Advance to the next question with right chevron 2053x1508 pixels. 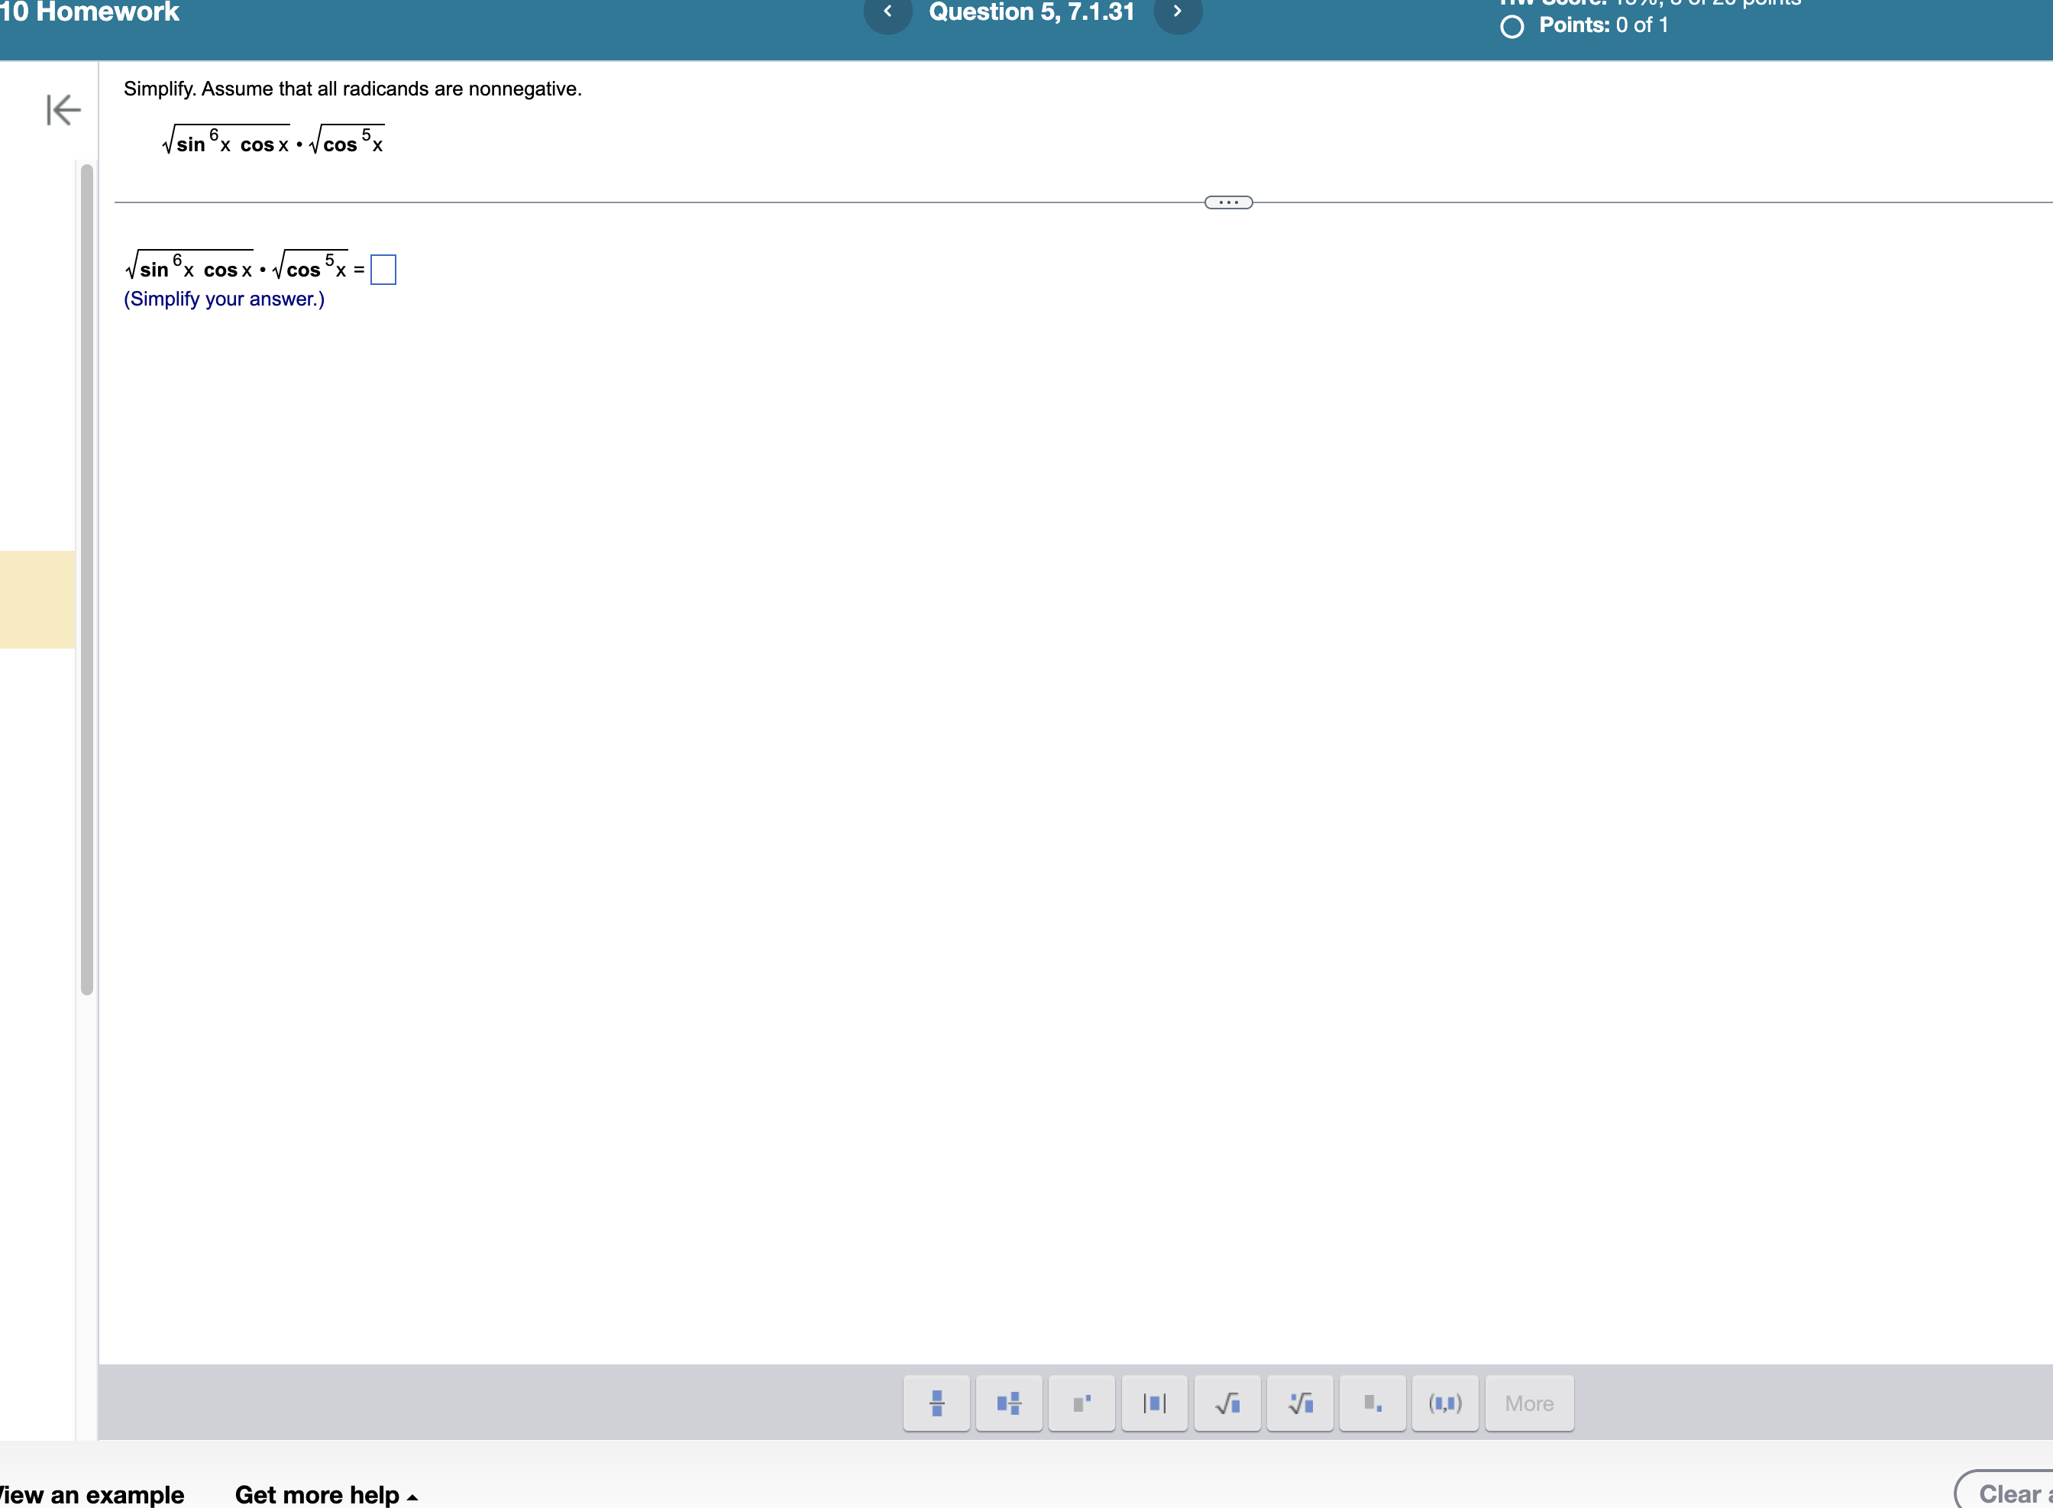pos(1177,13)
